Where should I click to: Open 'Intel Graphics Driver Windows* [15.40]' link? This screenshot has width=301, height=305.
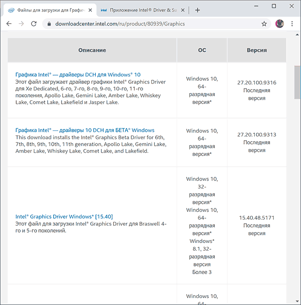coord(64,217)
